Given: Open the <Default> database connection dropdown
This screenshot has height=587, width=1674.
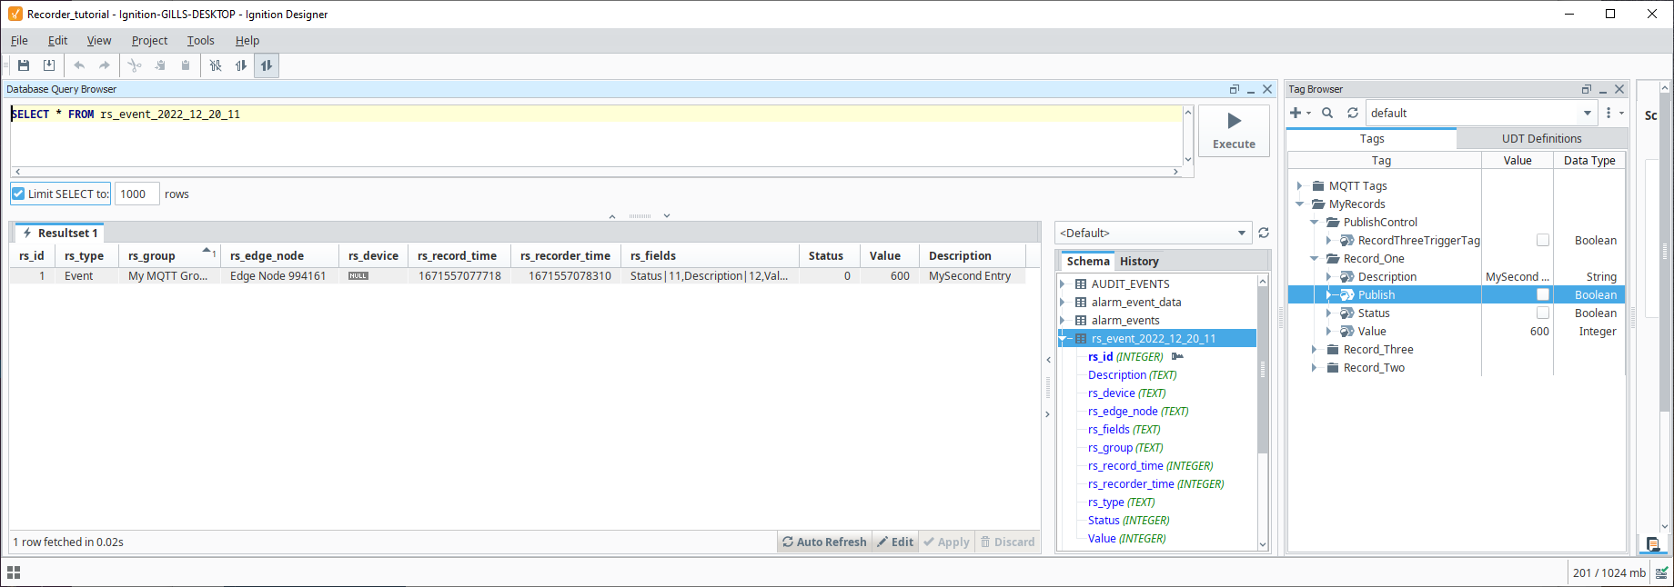Looking at the screenshot, I should 1242,233.
